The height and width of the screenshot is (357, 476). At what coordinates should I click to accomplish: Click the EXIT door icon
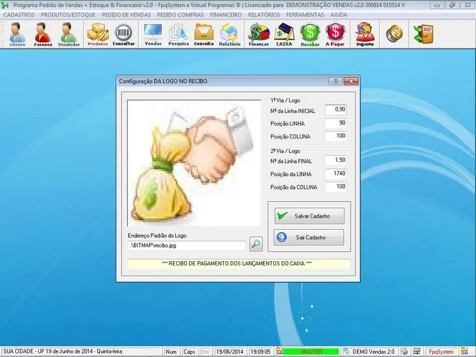pos(427,33)
